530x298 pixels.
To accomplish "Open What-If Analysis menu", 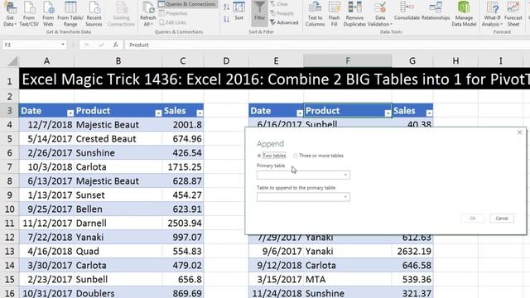I will click(x=492, y=14).
